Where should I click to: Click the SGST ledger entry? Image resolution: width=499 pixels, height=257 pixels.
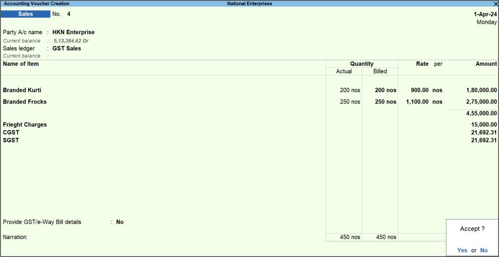11,140
